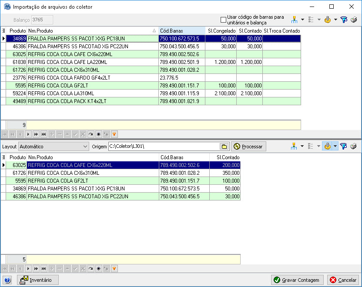Click the Inventário button
This screenshot has width=362, height=287.
(x=38, y=280)
